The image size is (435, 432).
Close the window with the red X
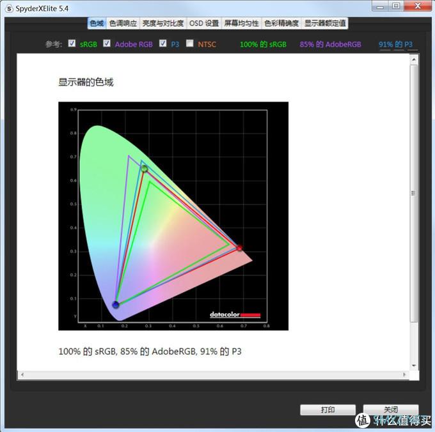click(417, 6)
